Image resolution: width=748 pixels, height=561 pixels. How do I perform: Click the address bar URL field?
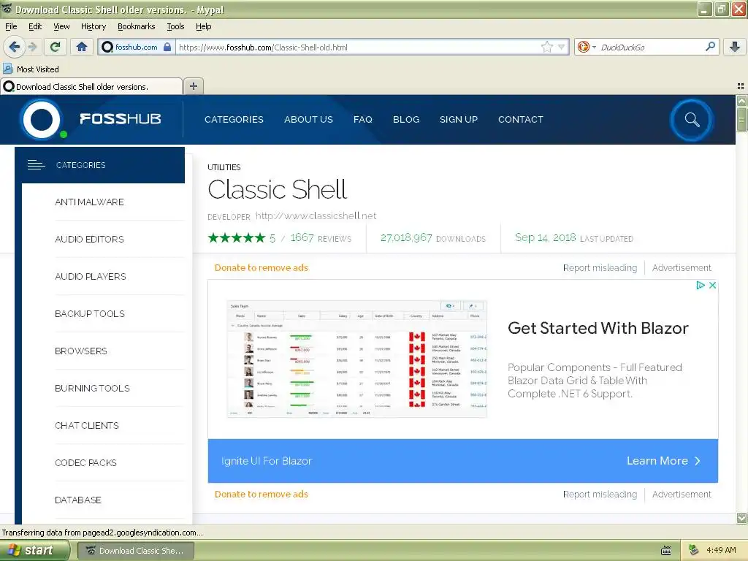pos(358,47)
